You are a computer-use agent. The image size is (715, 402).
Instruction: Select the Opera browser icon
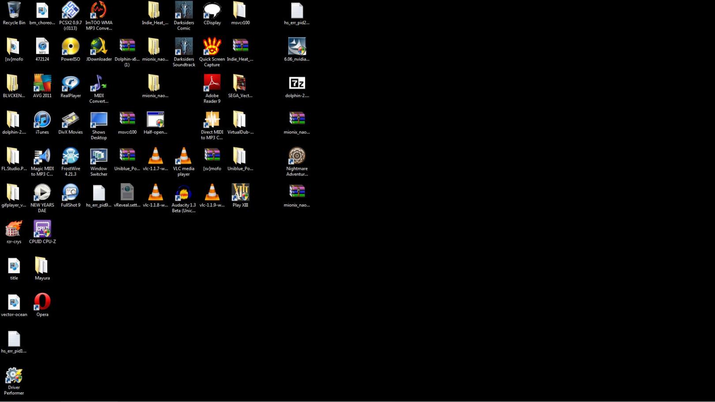[42, 302]
